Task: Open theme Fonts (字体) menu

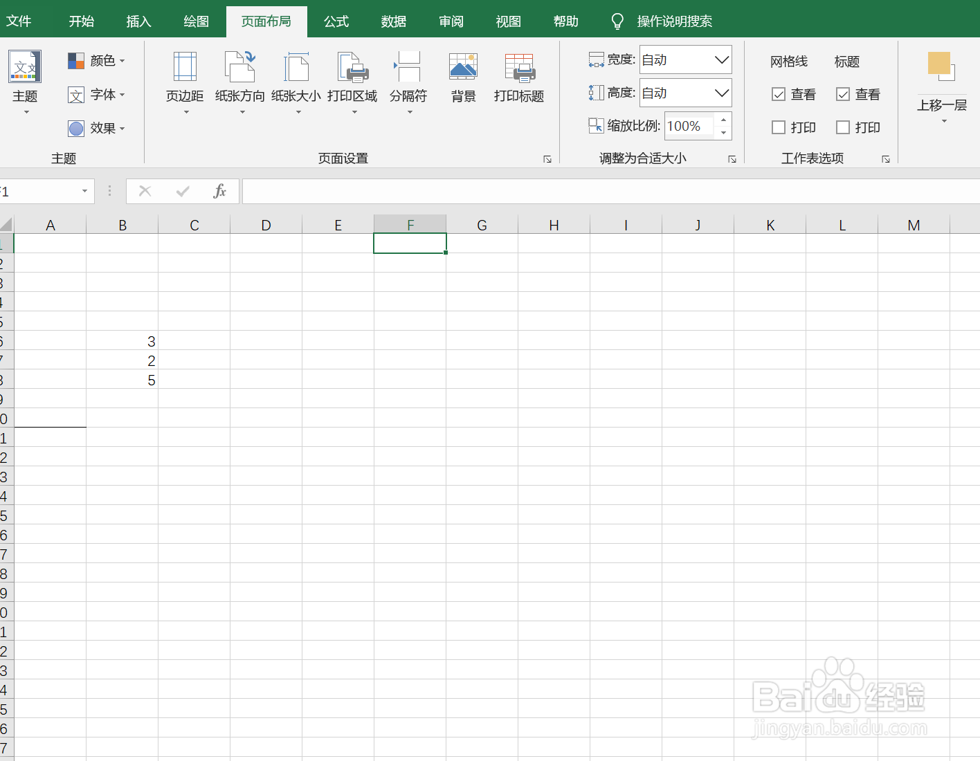Action: [x=96, y=95]
